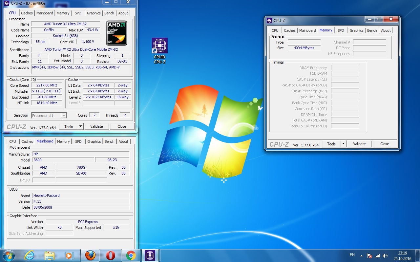Click the memory Size field 4094 MBytes

pyautogui.click(x=304, y=48)
